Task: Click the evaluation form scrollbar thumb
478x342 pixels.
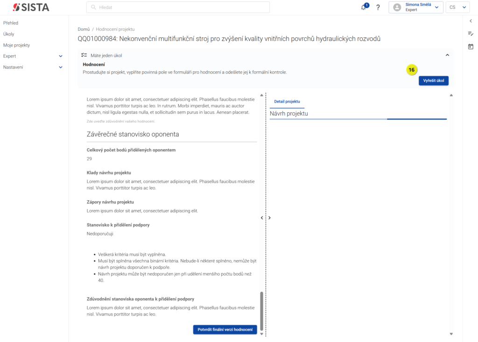Action: pos(261,311)
